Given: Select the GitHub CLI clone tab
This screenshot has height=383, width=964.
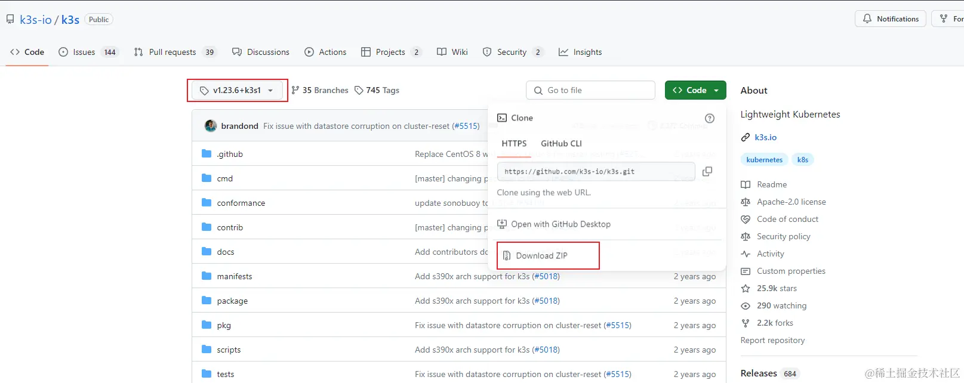Looking at the screenshot, I should tap(561, 143).
